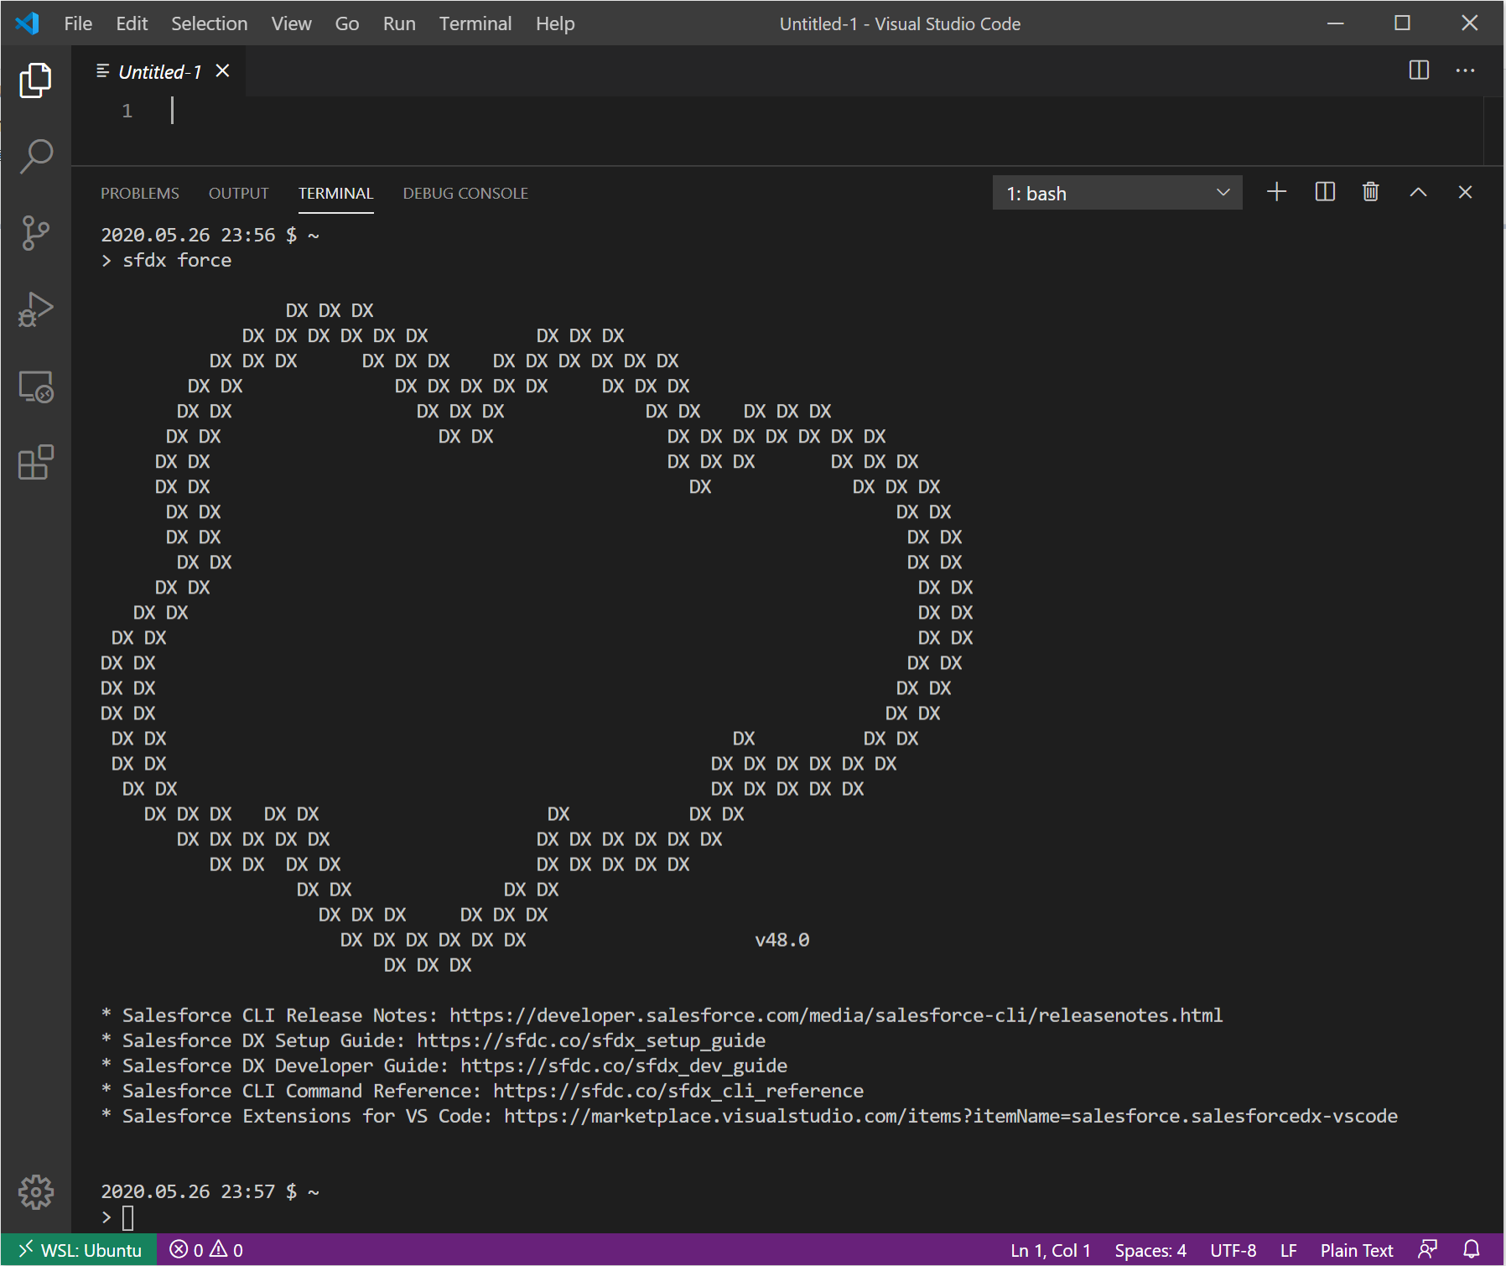Screen dimensions: 1506x1266
Task: Open the Run and Debug view
Action: coord(35,309)
